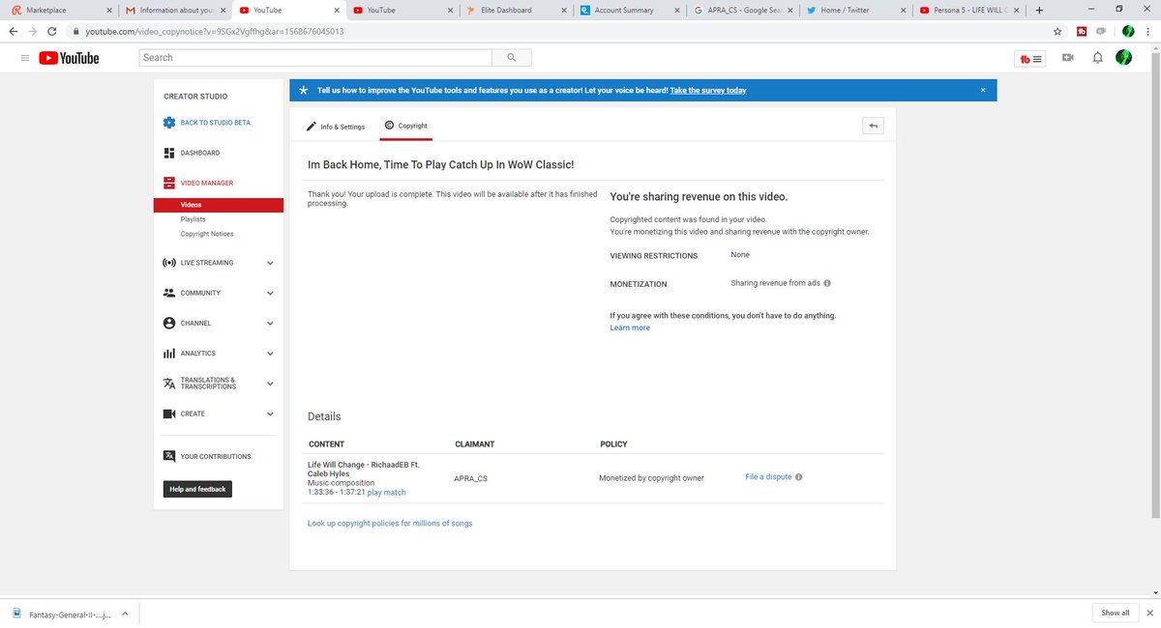
Task: Click the Chrome profile avatar in toolbar
Action: coord(1127,31)
